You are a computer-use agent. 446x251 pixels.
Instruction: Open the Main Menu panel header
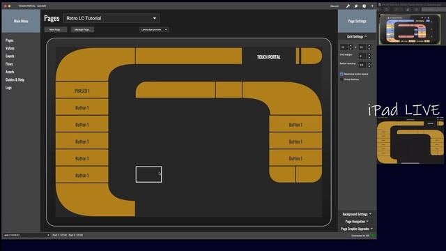tap(21, 21)
